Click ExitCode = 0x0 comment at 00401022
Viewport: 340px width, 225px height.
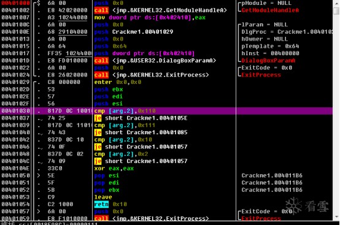[267, 67]
